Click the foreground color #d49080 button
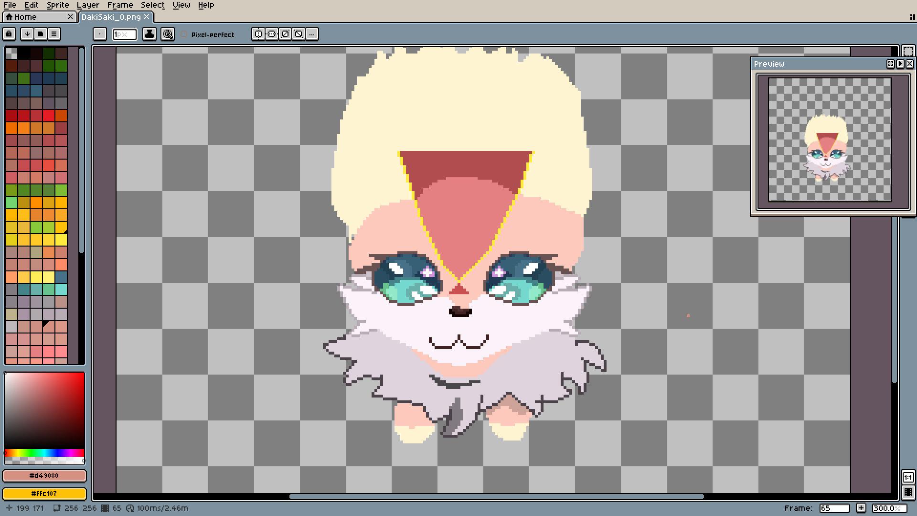Viewport: 917px width, 516px height. pos(44,476)
